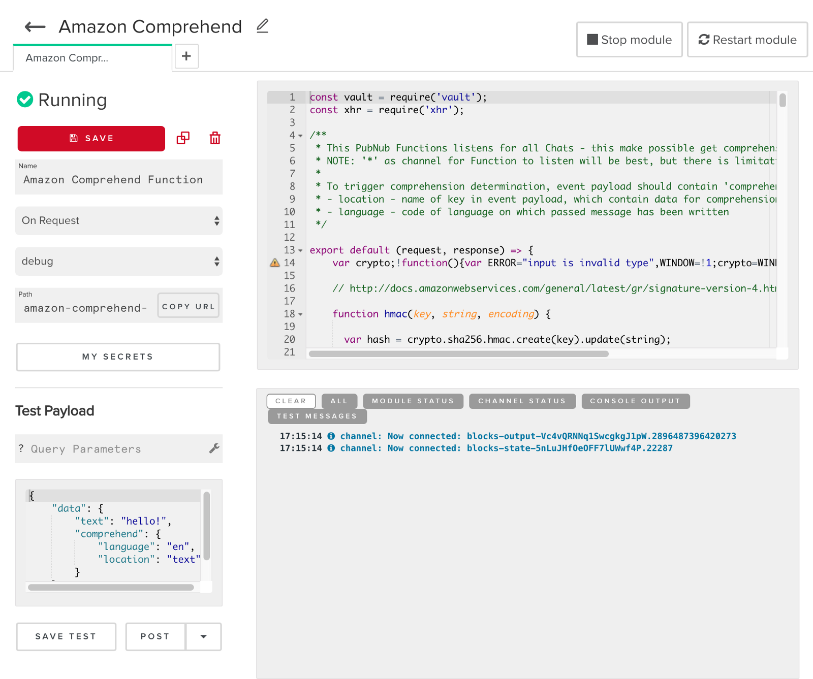Click the back arrow icon
The width and height of the screenshot is (813, 679).
pos(35,27)
